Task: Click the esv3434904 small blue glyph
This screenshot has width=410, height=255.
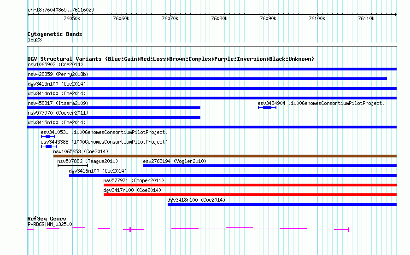Action: click(x=267, y=108)
